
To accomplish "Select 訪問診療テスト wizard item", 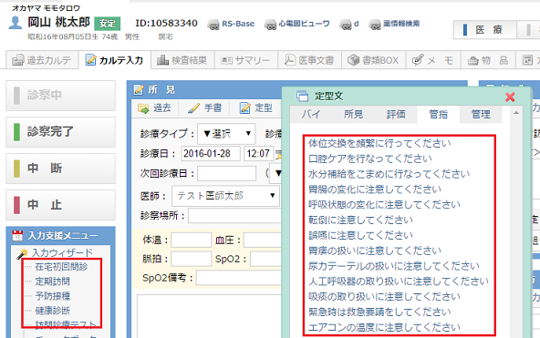I will [x=66, y=324].
